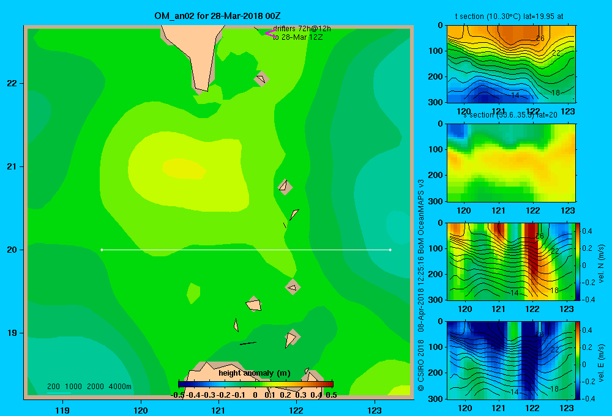
Task: Click longitude label 123 below main map
Action: (x=375, y=410)
